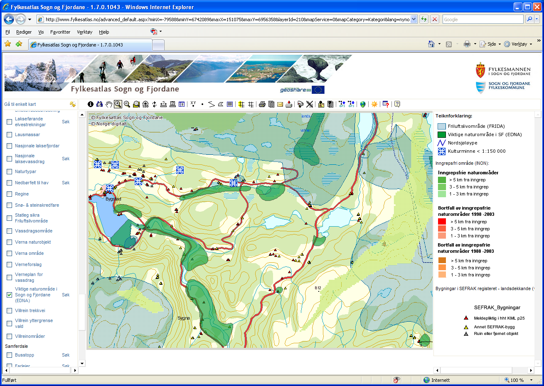
Task: Select the pan hand tool
Action: pyautogui.click(x=109, y=104)
